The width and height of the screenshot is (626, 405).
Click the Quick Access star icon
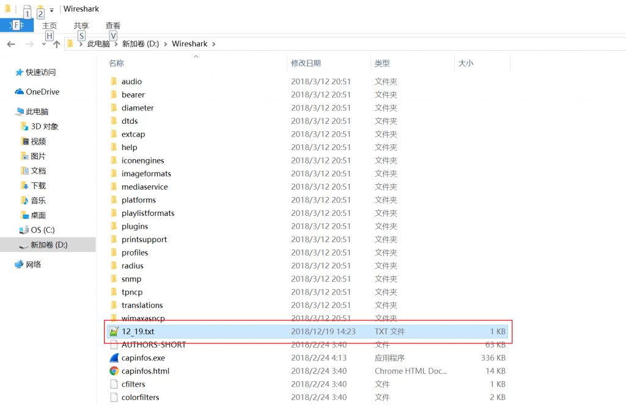pos(20,73)
